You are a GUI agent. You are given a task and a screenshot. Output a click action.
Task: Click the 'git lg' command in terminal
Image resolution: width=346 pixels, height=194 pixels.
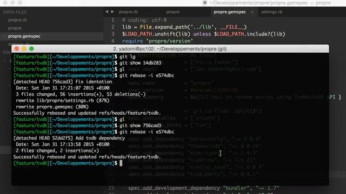[x=128, y=57]
